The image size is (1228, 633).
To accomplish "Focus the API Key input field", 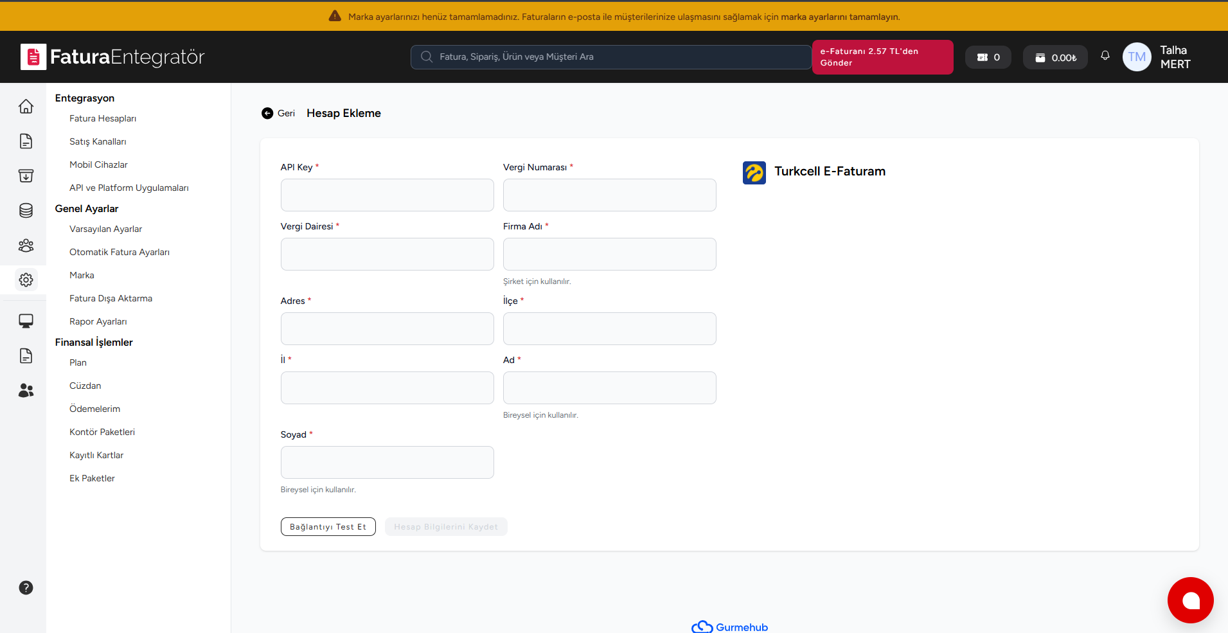I will click(387, 195).
